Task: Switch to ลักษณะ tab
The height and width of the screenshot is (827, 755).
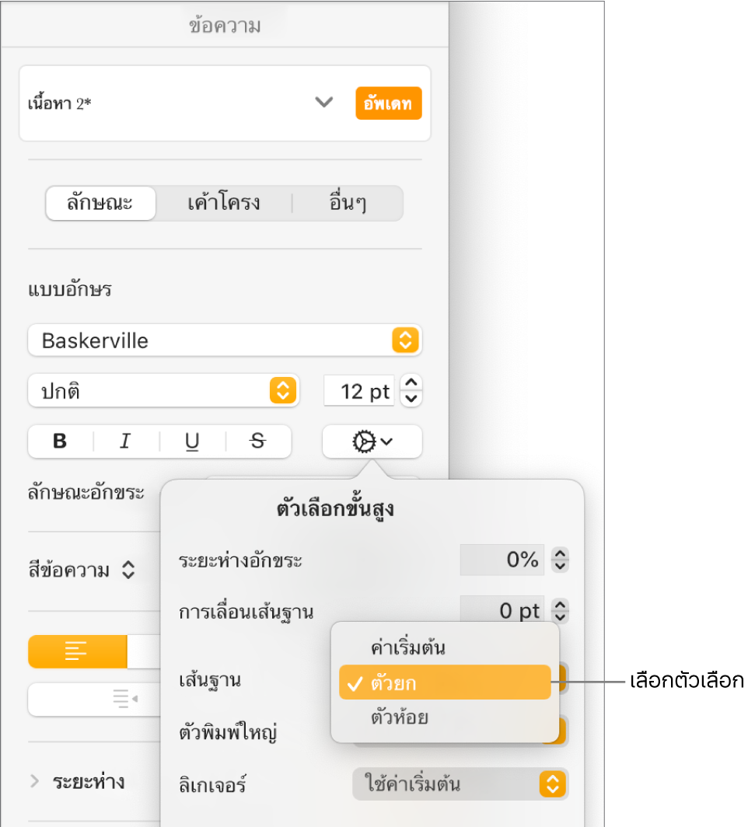Action: click(101, 203)
